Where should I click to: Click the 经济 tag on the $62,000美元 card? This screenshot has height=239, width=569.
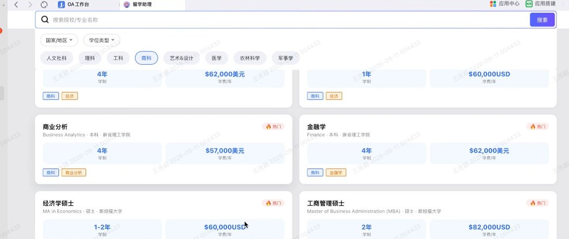(x=70, y=96)
